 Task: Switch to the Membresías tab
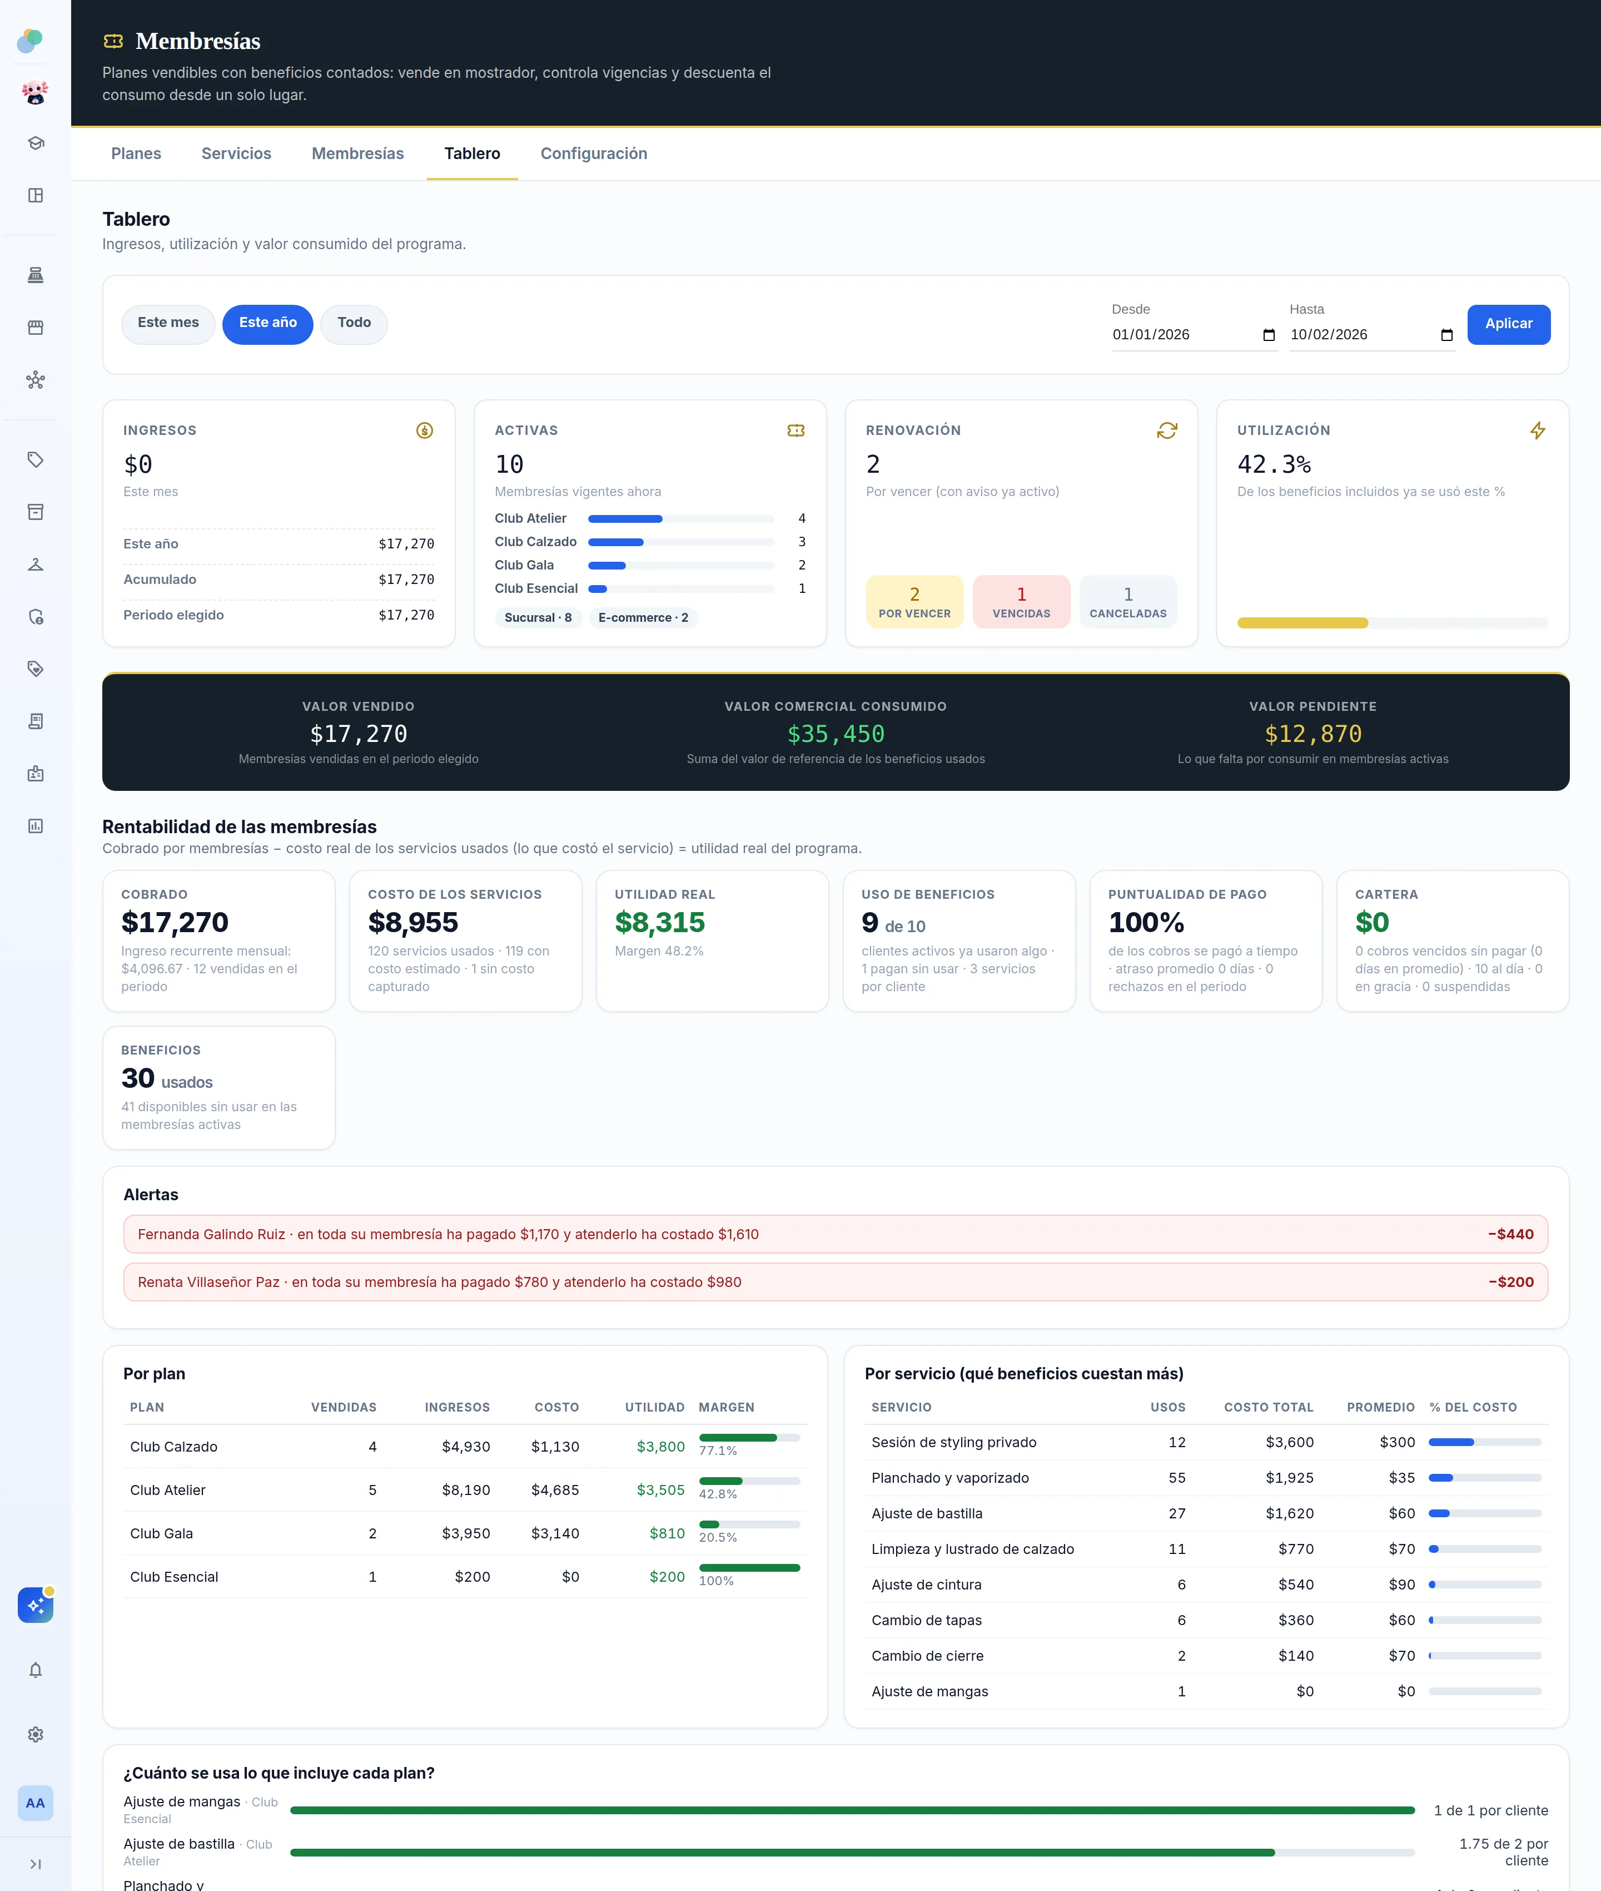[x=357, y=154]
